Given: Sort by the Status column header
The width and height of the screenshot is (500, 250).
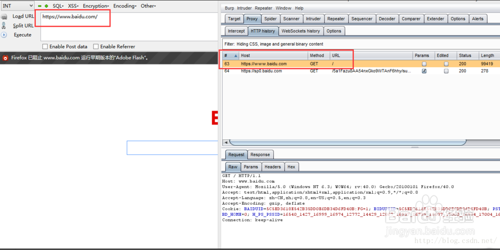Looking at the screenshot, I should tap(468, 55).
